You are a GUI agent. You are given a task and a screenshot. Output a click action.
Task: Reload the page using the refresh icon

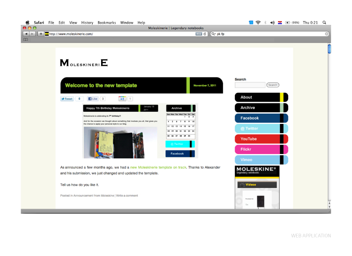point(205,34)
